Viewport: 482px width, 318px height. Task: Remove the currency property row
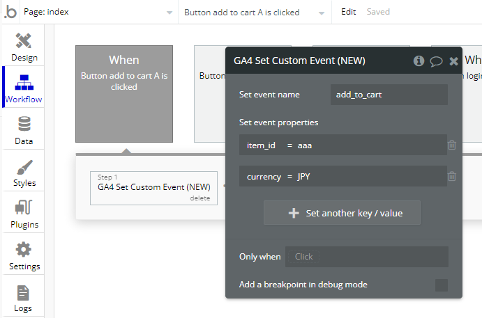pos(452,177)
